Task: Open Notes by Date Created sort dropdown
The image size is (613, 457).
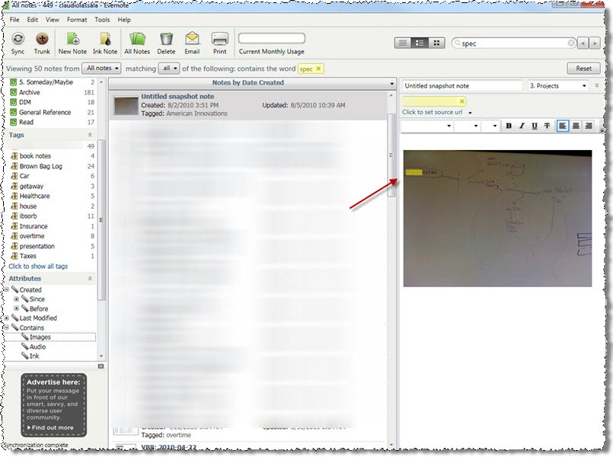Action: click(391, 83)
